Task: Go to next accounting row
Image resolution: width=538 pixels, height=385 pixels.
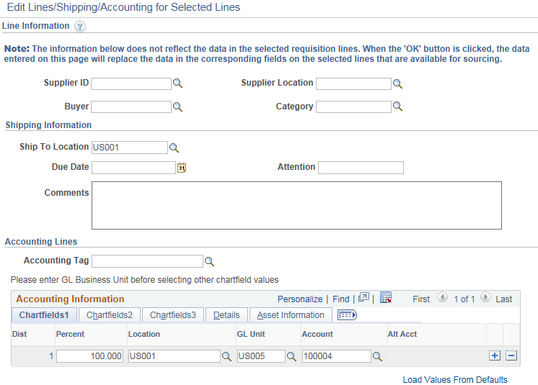Action: pos(485,297)
